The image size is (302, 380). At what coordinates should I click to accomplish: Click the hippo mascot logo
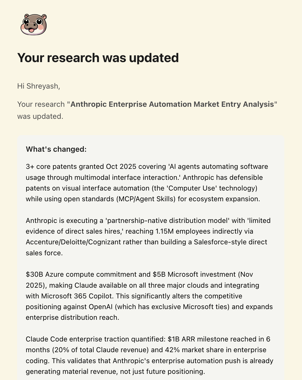click(34, 25)
